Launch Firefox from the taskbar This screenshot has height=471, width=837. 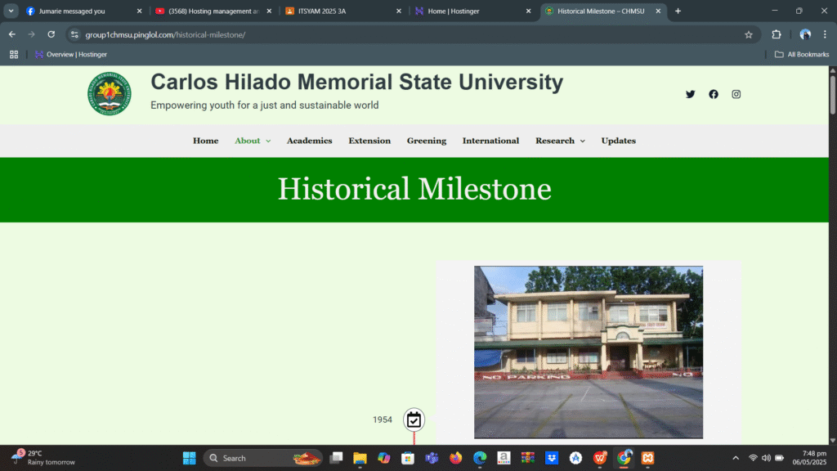[x=455, y=458]
